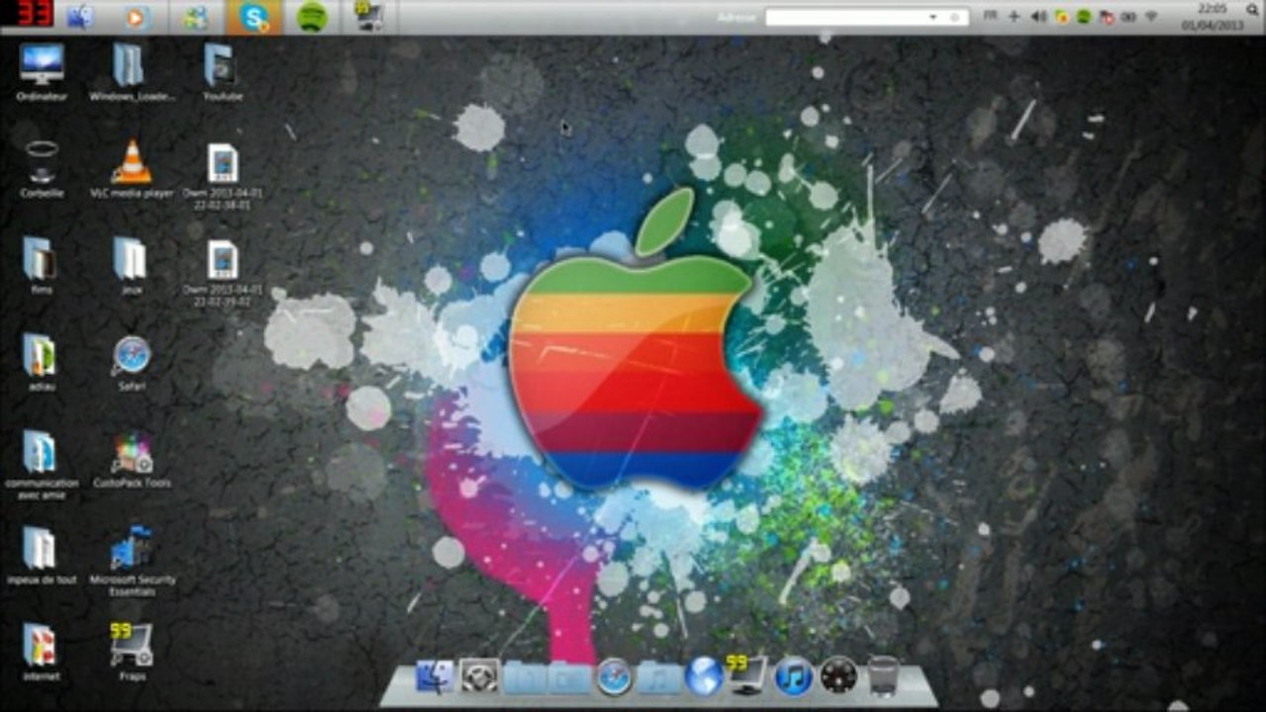Open the music folder in the dock
Image resolution: width=1266 pixels, height=712 pixels.
tap(658, 677)
